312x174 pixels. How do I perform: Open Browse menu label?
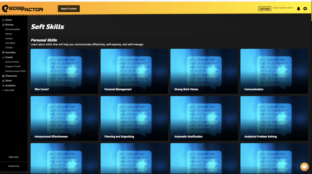[x=10, y=25]
